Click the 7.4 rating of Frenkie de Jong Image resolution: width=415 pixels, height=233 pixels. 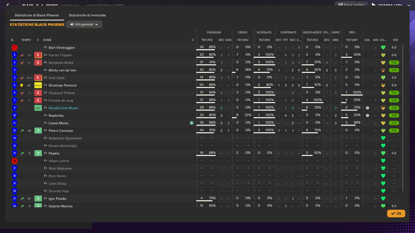(394, 100)
